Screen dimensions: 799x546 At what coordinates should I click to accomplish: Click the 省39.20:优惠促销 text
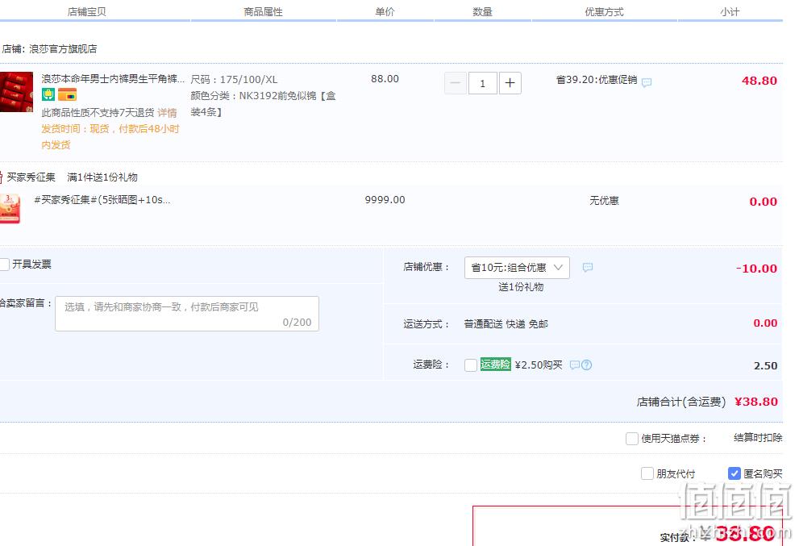coord(597,80)
